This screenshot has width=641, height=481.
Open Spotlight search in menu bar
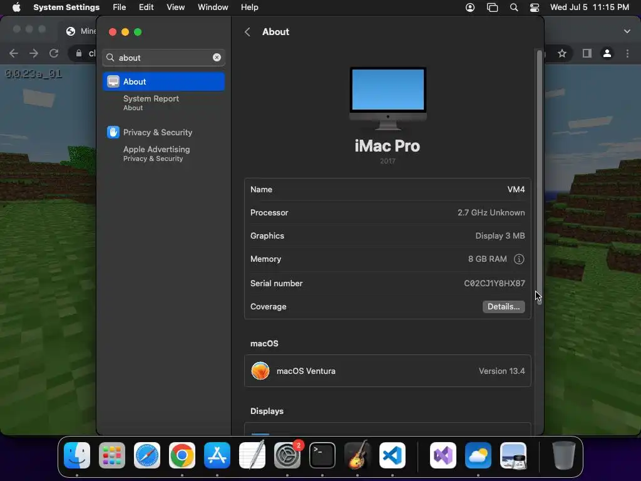coord(514,8)
